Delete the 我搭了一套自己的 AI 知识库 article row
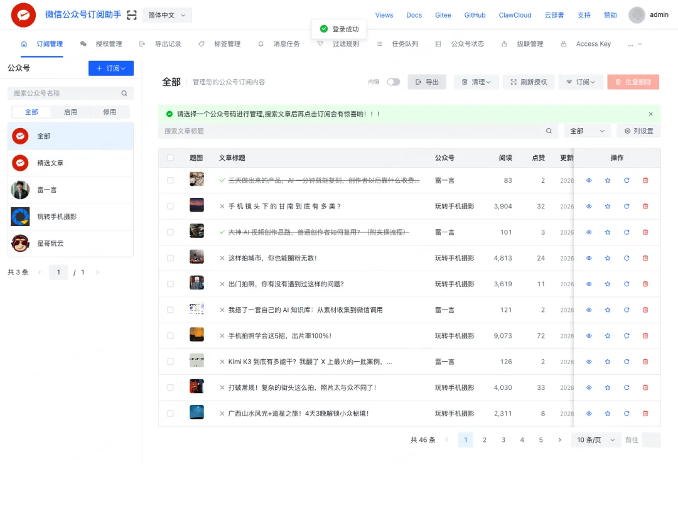This screenshot has height=518, width=678. pos(645,310)
